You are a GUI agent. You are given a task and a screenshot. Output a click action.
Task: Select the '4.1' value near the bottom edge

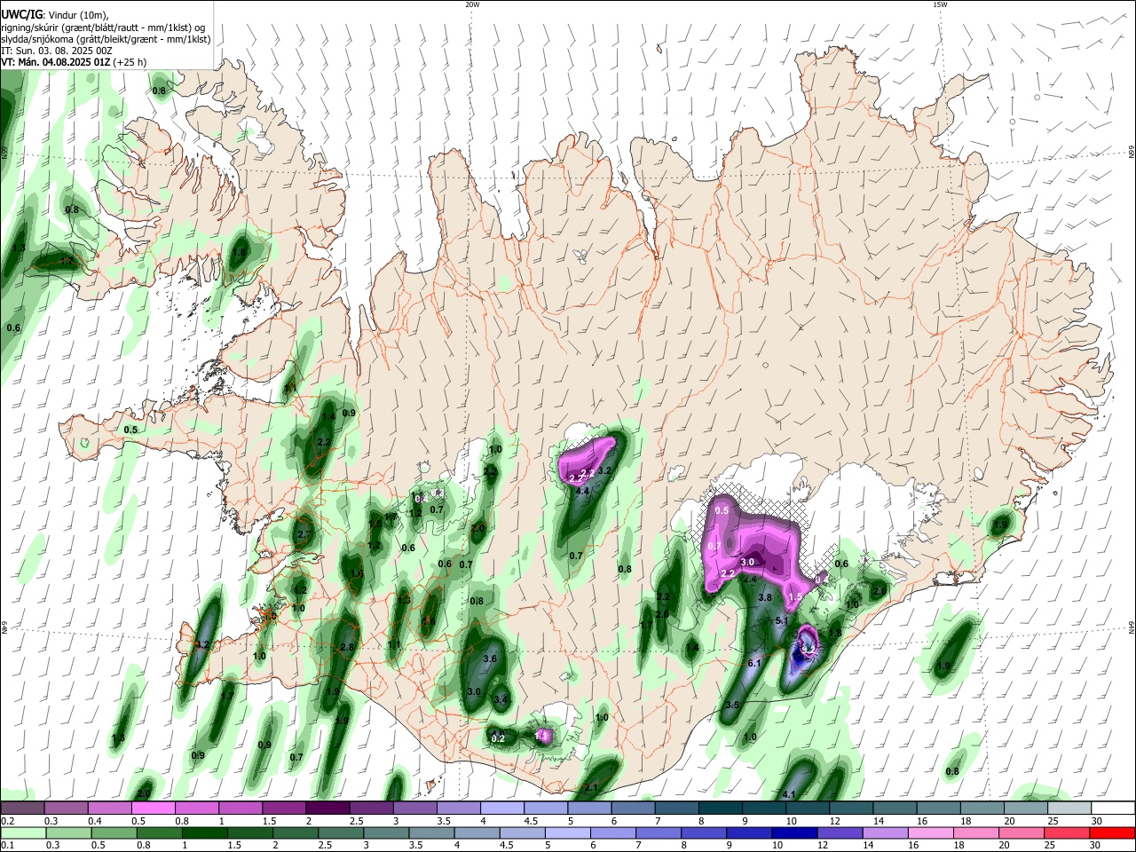pyautogui.click(x=789, y=794)
